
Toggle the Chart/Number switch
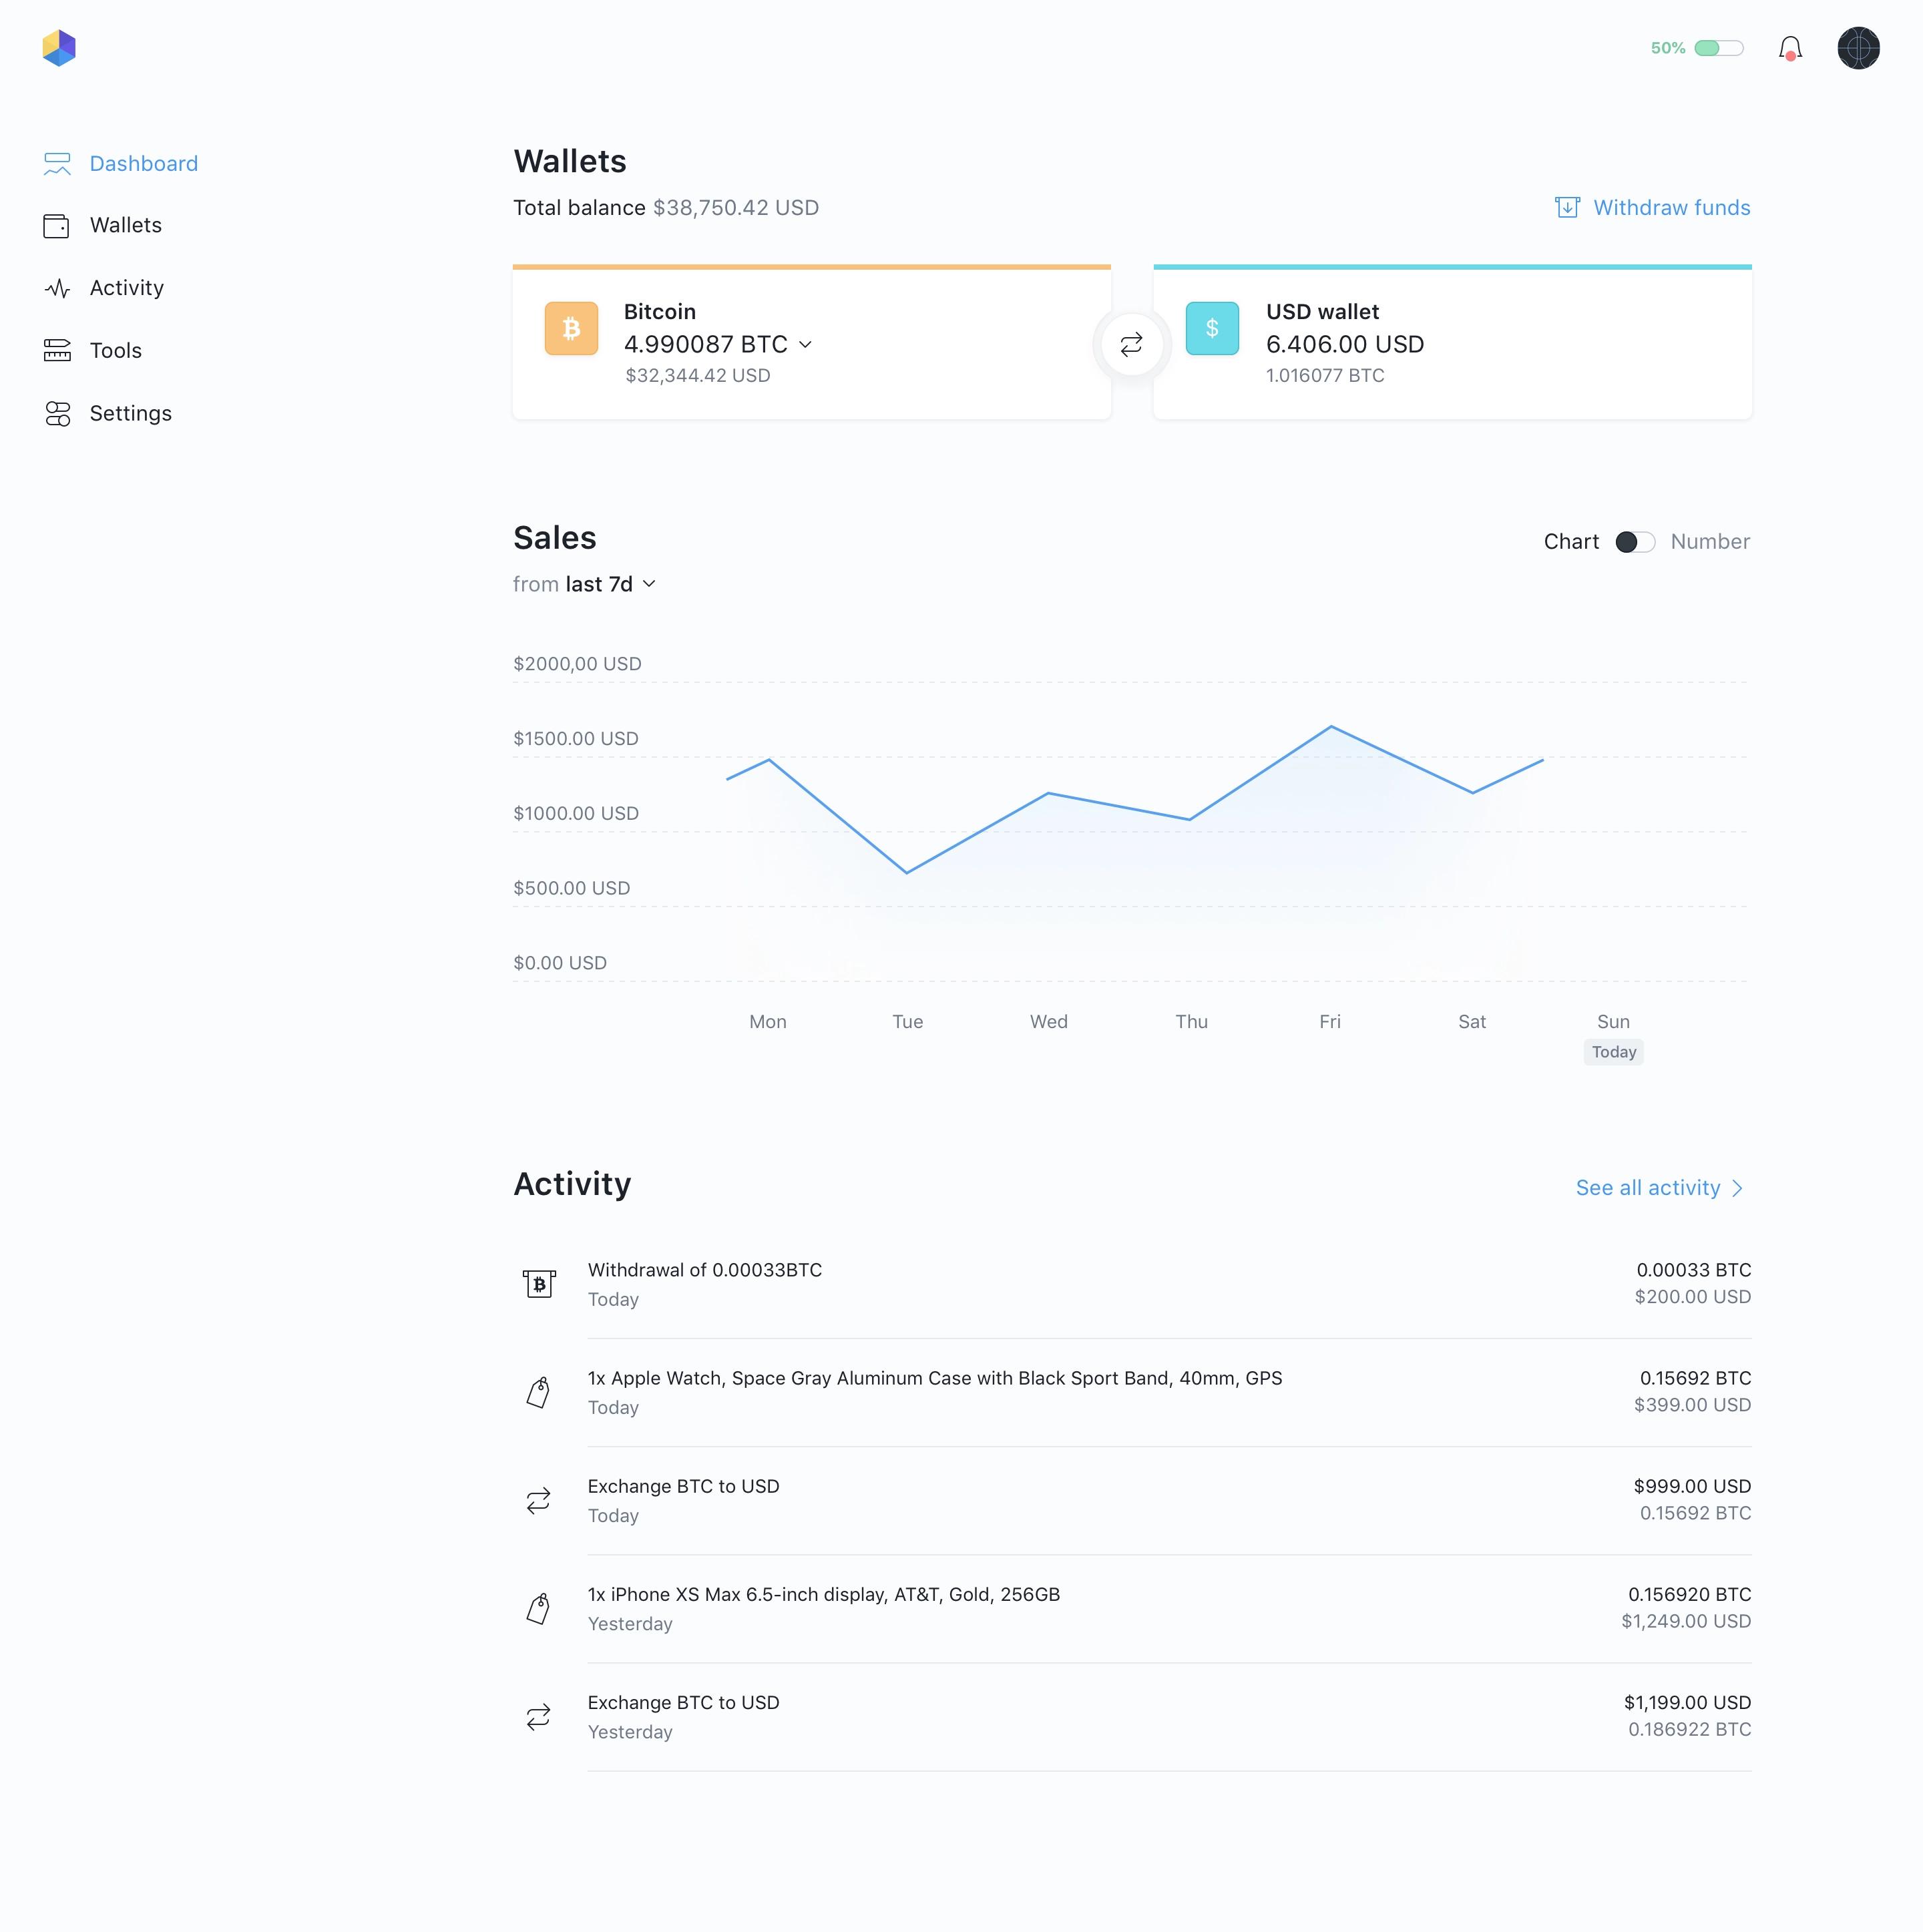click(x=1635, y=542)
